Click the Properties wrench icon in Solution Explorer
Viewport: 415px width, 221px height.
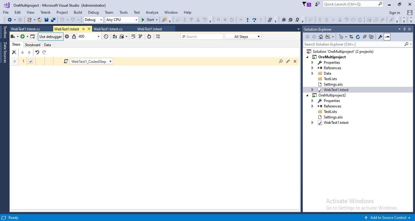(x=380, y=37)
